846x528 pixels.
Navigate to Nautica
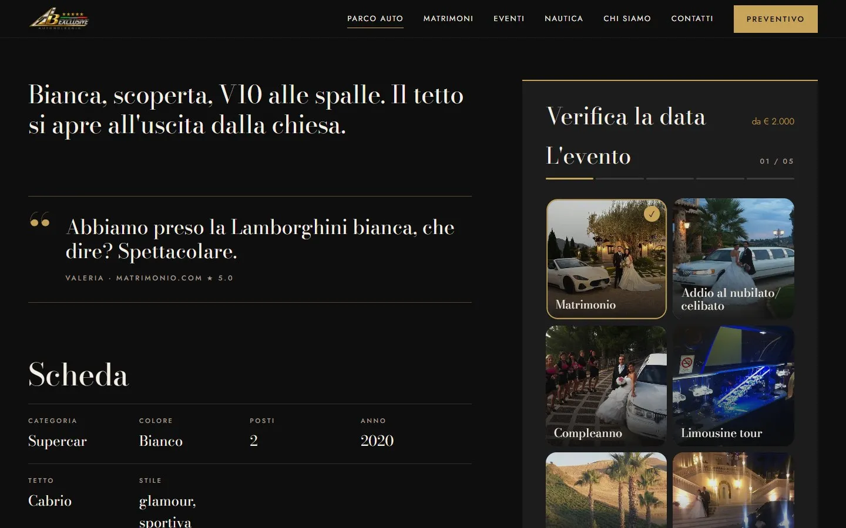coord(564,19)
